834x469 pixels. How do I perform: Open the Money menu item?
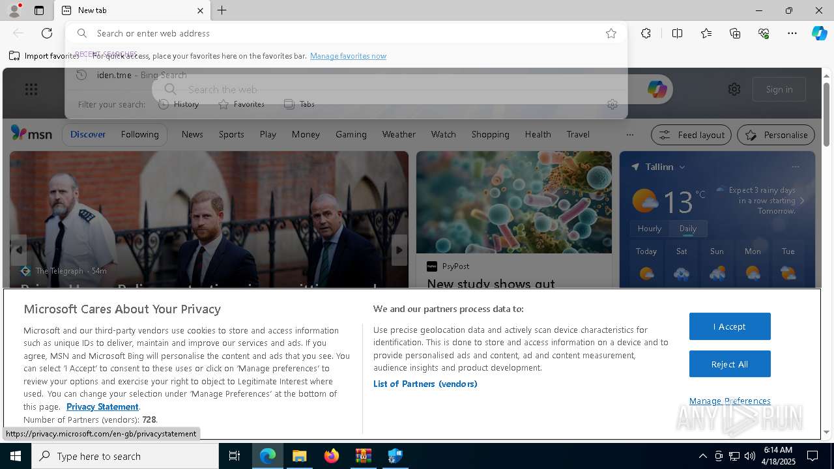coord(306,134)
